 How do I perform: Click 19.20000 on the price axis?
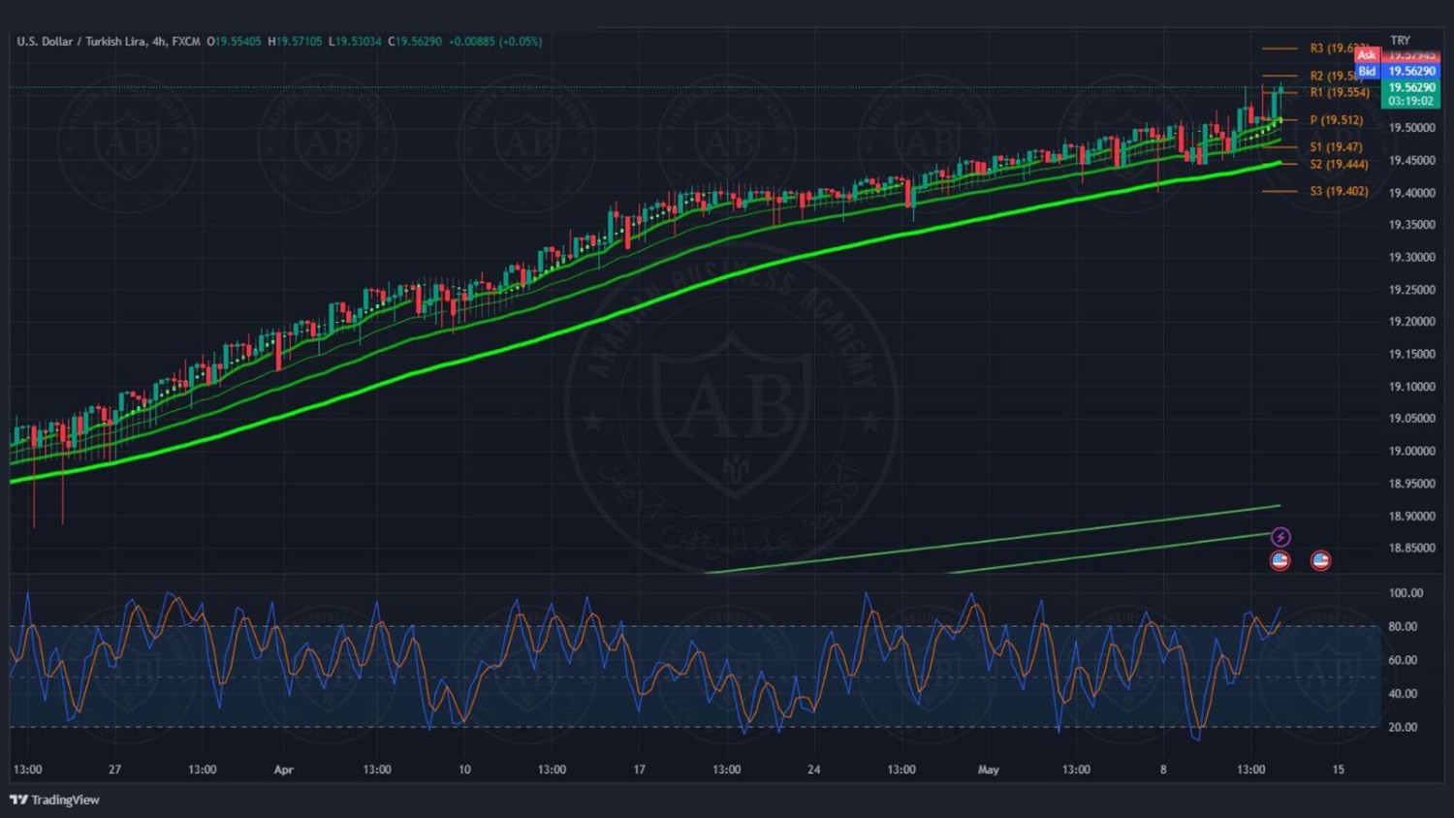[1412, 322]
